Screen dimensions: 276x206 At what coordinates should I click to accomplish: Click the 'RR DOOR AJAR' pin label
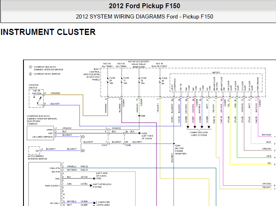[x=230, y=86]
